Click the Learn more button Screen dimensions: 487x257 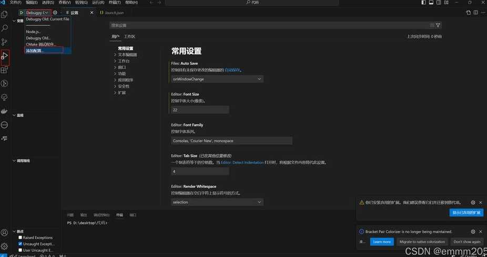point(382,242)
